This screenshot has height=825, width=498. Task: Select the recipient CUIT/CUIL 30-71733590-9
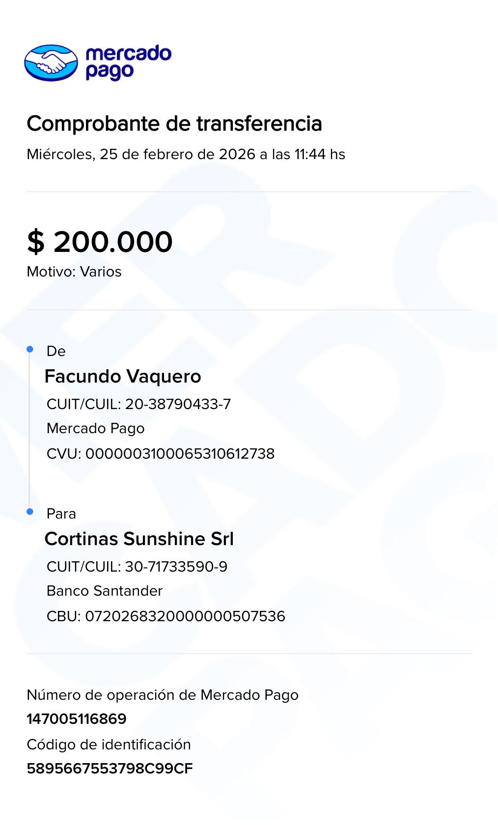coord(137,567)
